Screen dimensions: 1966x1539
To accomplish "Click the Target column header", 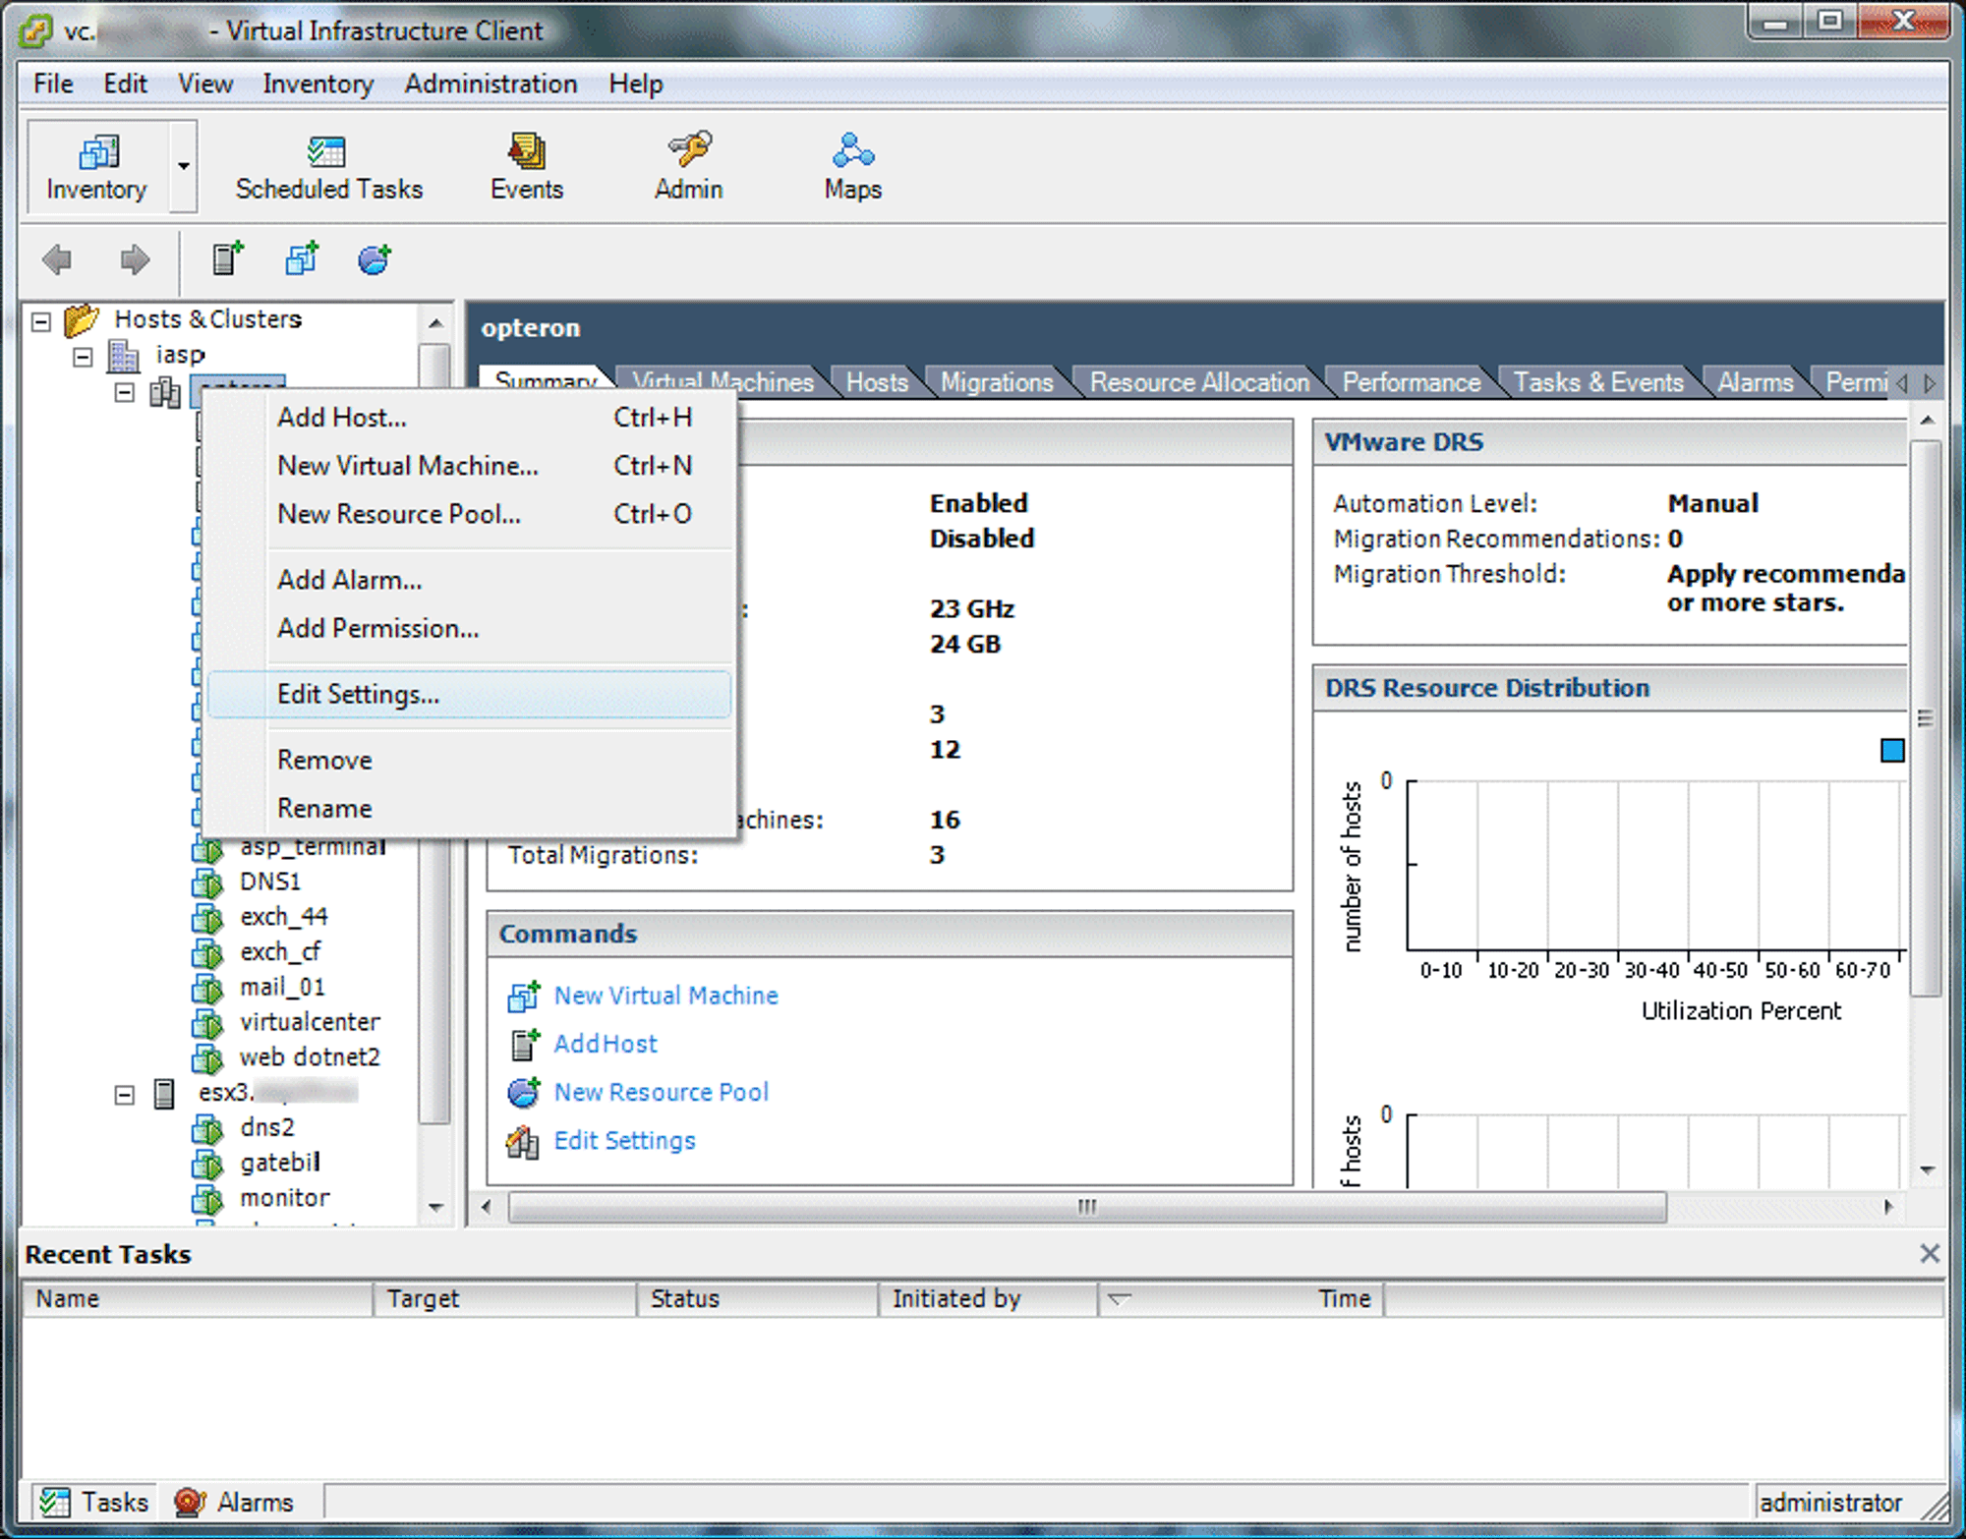I will coord(505,1299).
